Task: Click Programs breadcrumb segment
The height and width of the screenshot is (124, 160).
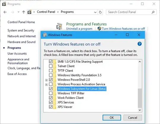Action: pyautogui.click(x=67, y=12)
